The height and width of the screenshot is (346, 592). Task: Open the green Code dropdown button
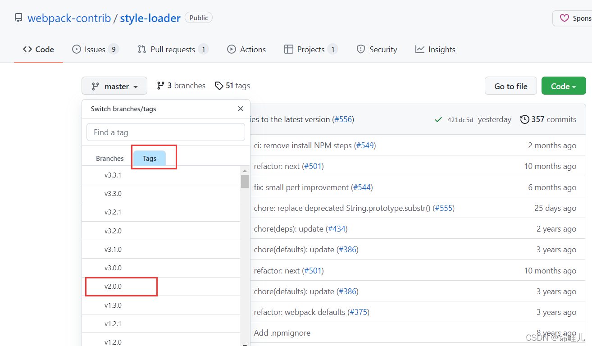564,86
